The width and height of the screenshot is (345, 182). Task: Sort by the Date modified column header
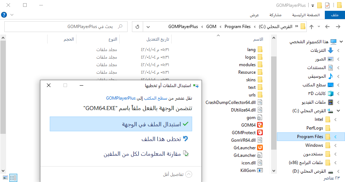[x=158, y=39]
